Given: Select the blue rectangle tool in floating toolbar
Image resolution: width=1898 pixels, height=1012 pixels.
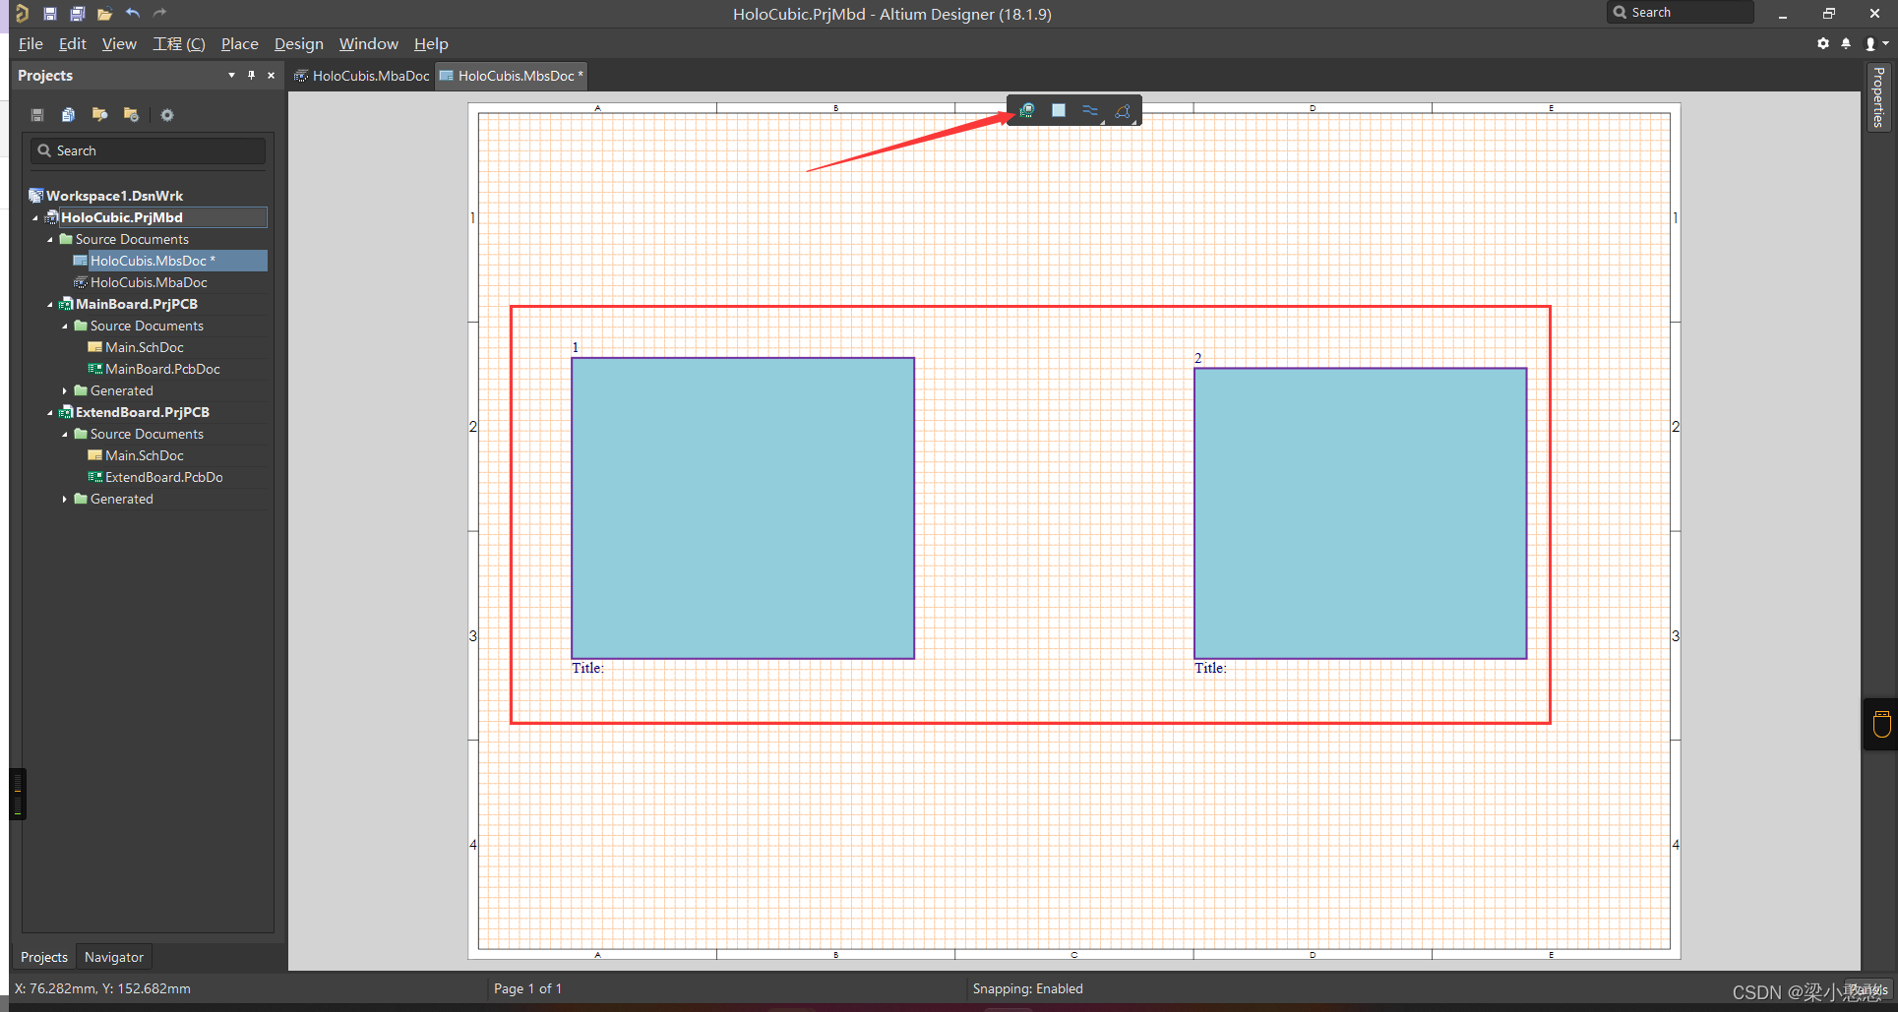Looking at the screenshot, I should click(1059, 110).
